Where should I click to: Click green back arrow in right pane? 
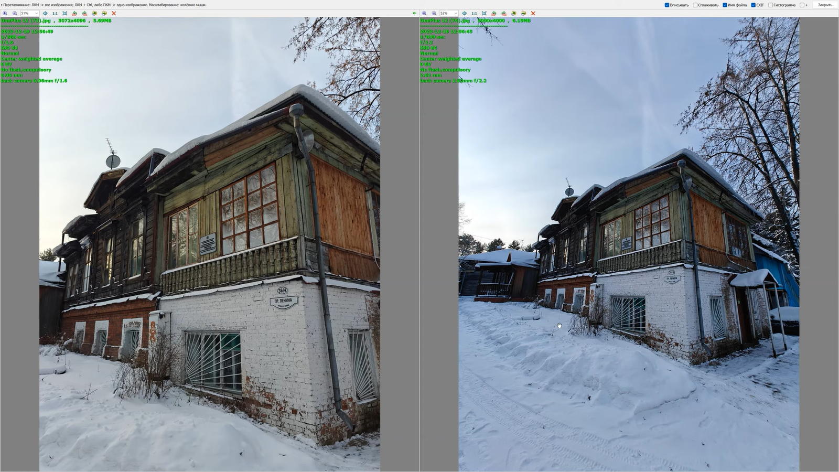(414, 13)
